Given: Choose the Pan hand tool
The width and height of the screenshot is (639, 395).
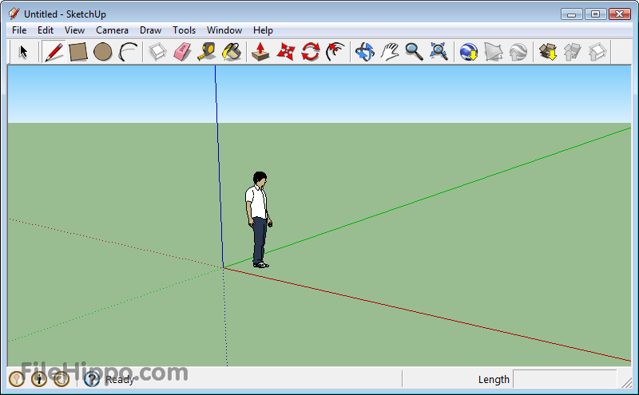Looking at the screenshot, I should click(390, 52).
